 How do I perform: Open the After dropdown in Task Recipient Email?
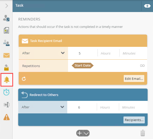[x=43, y=53]
